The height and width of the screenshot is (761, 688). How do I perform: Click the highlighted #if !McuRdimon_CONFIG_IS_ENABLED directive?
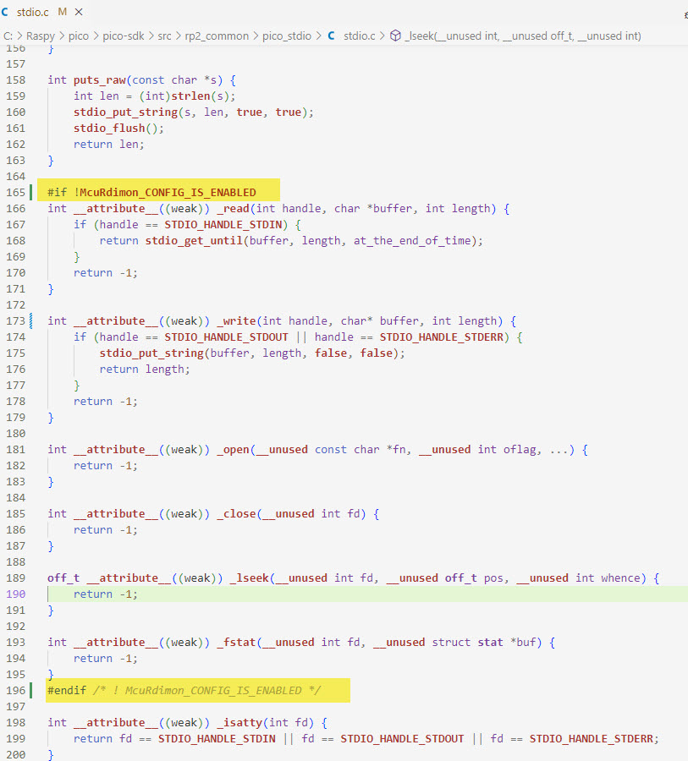[151, 192]
